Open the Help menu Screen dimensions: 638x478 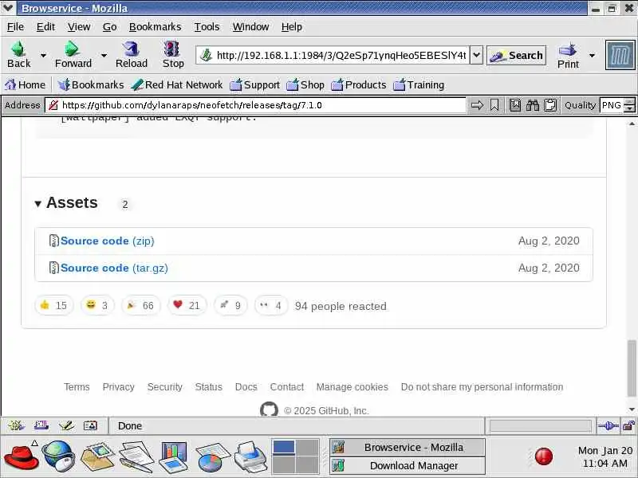[x=292, y=27]
